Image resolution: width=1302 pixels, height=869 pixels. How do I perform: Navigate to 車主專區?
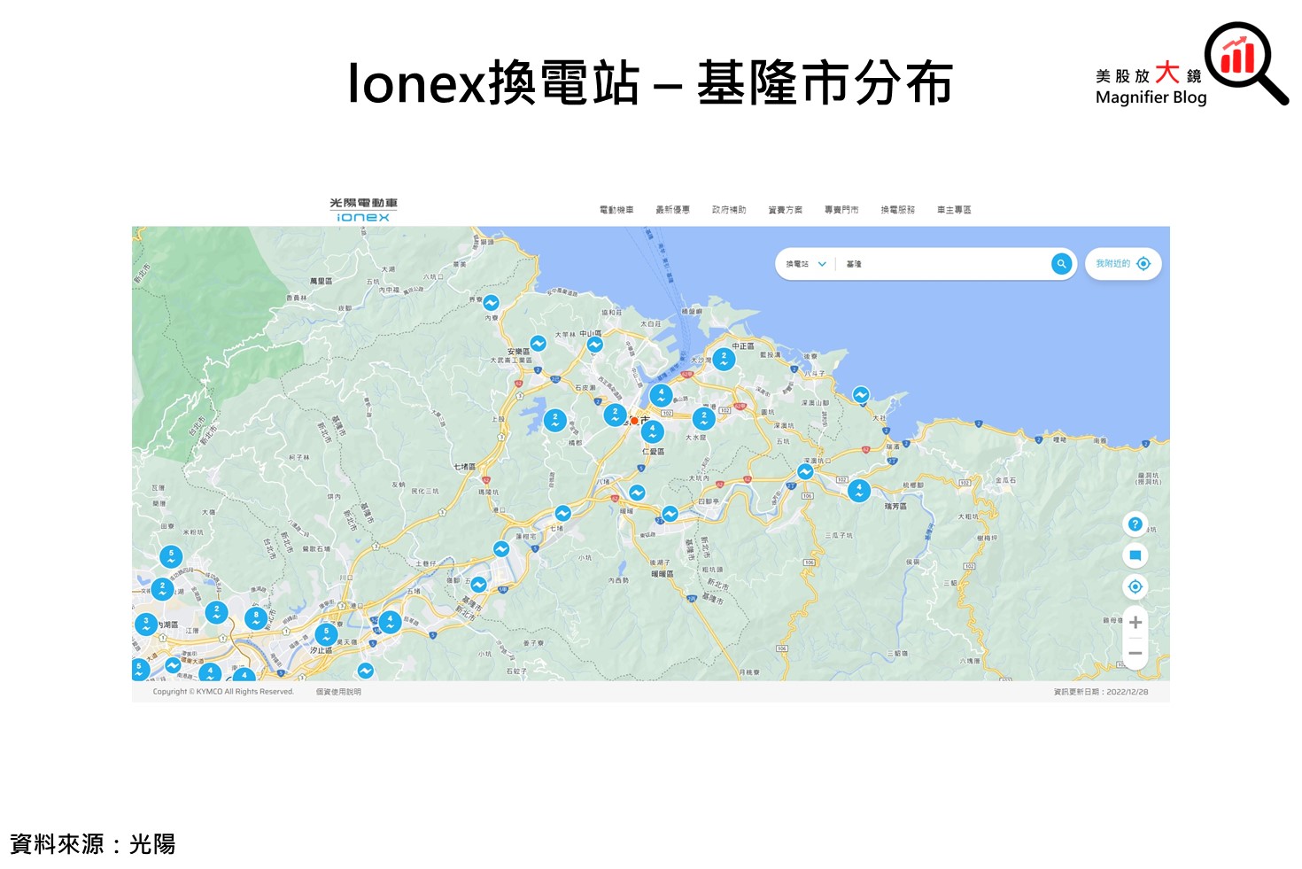coord(954,210)
